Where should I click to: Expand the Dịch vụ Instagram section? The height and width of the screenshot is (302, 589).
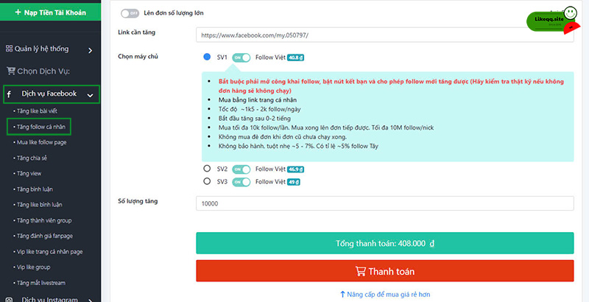tap(90, 298)
